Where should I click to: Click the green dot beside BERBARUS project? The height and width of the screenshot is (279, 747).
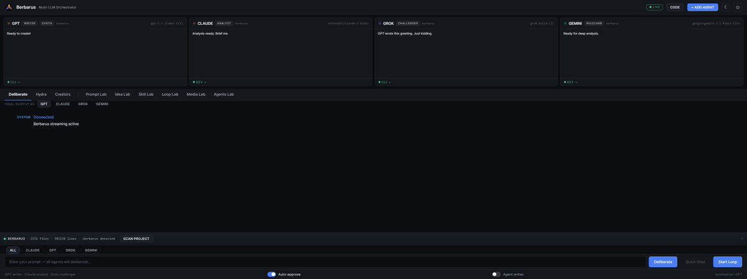[x=5, y=239]
